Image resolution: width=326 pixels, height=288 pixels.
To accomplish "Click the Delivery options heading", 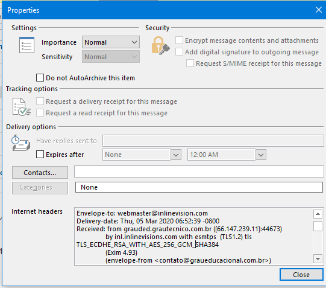I will coord(31,127).
